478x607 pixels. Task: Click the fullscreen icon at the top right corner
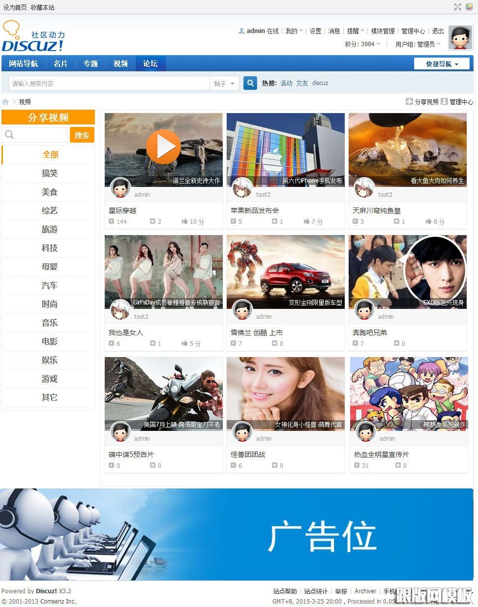[x=459, y=7]
